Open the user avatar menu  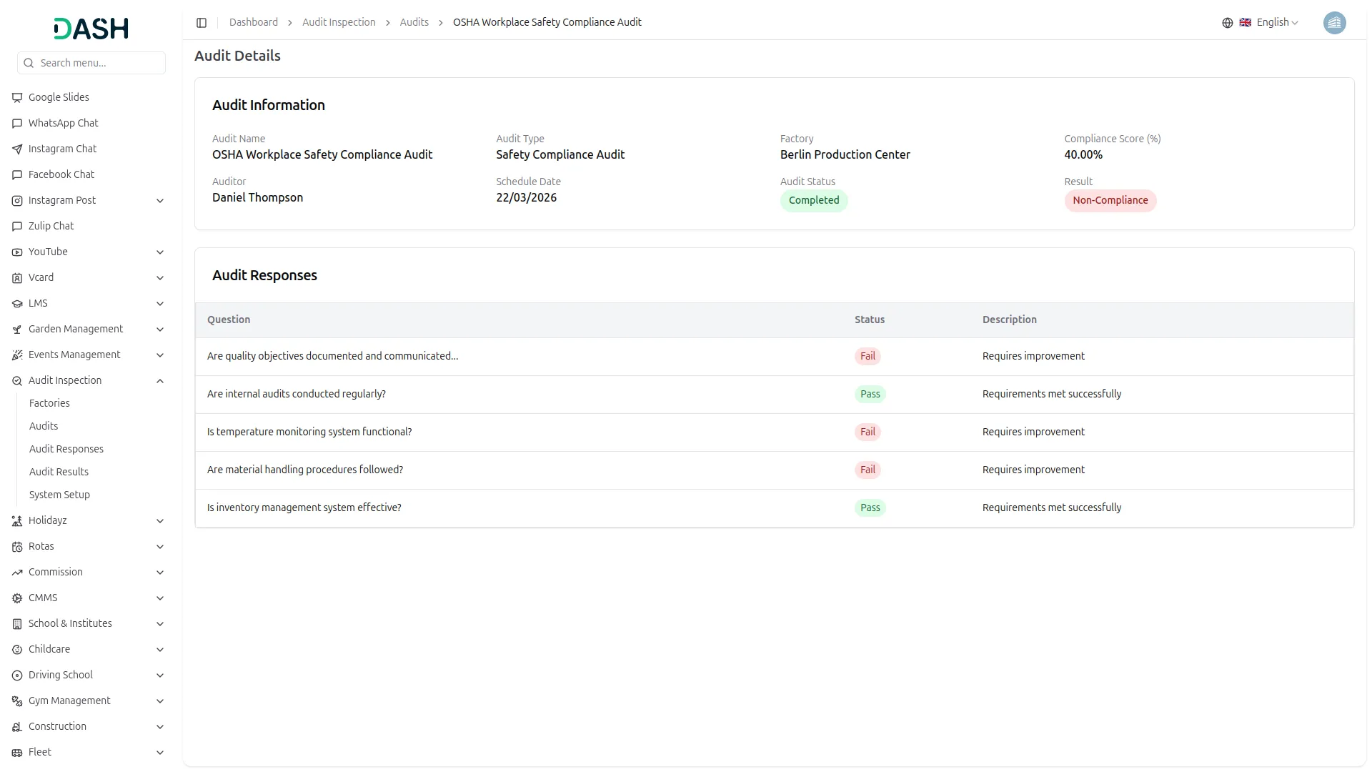(1334, 23)
